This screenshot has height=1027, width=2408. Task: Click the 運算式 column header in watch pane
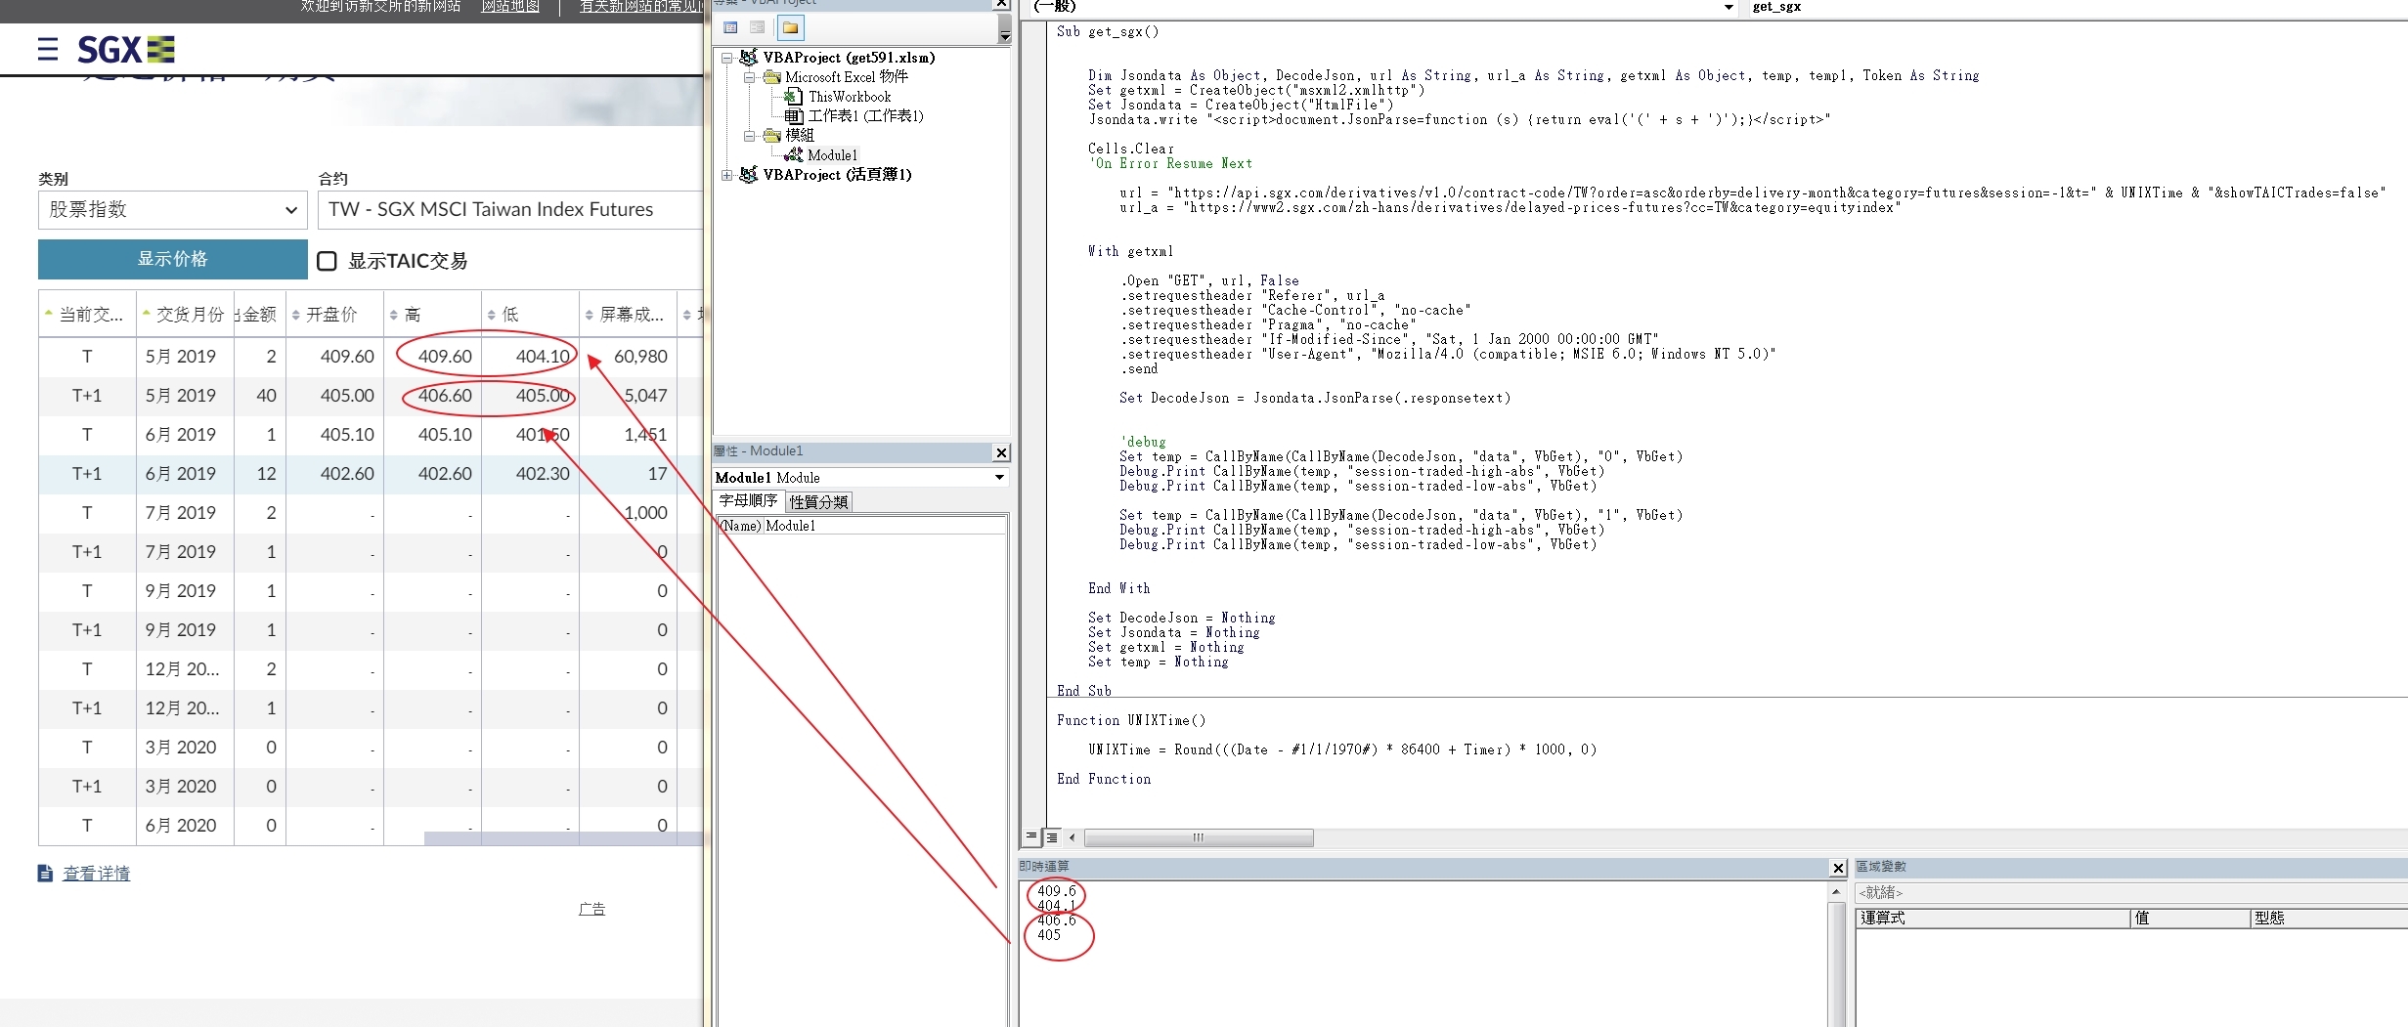[1992, 918]
